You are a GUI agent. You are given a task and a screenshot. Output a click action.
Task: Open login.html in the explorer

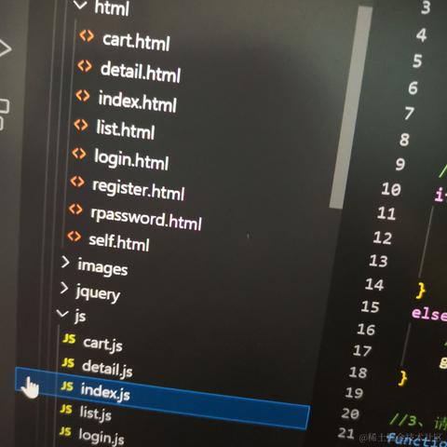tap(131, 159)
